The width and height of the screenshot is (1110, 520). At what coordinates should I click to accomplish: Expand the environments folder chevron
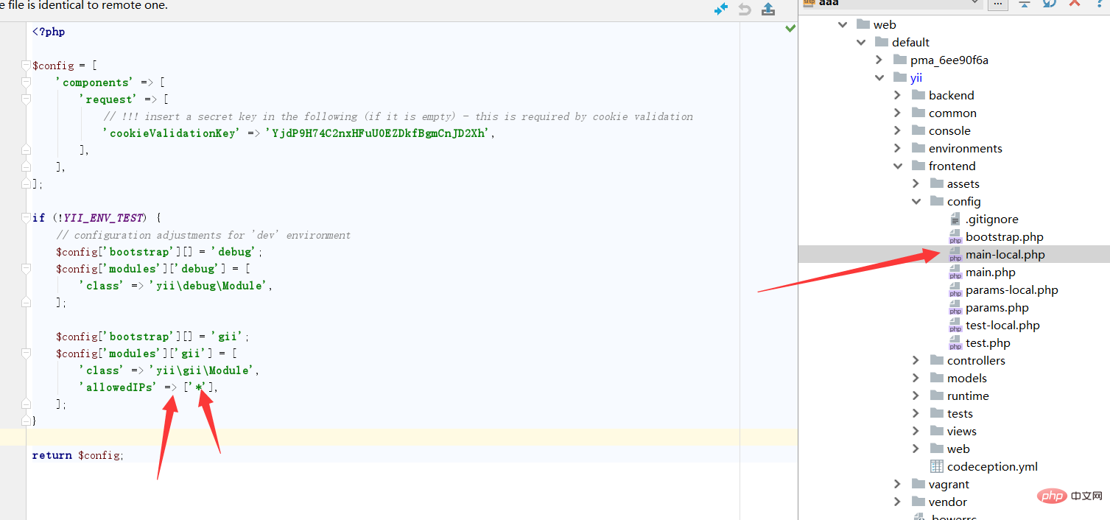pyautogui.click(x=897, y=148)
